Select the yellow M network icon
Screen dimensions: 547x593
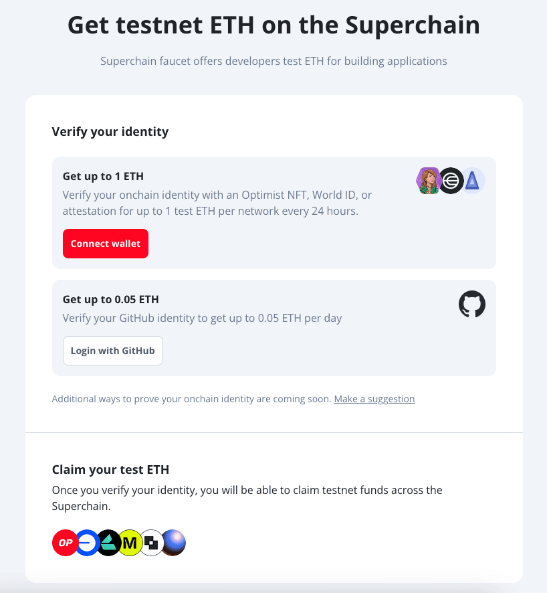(130, 543)
